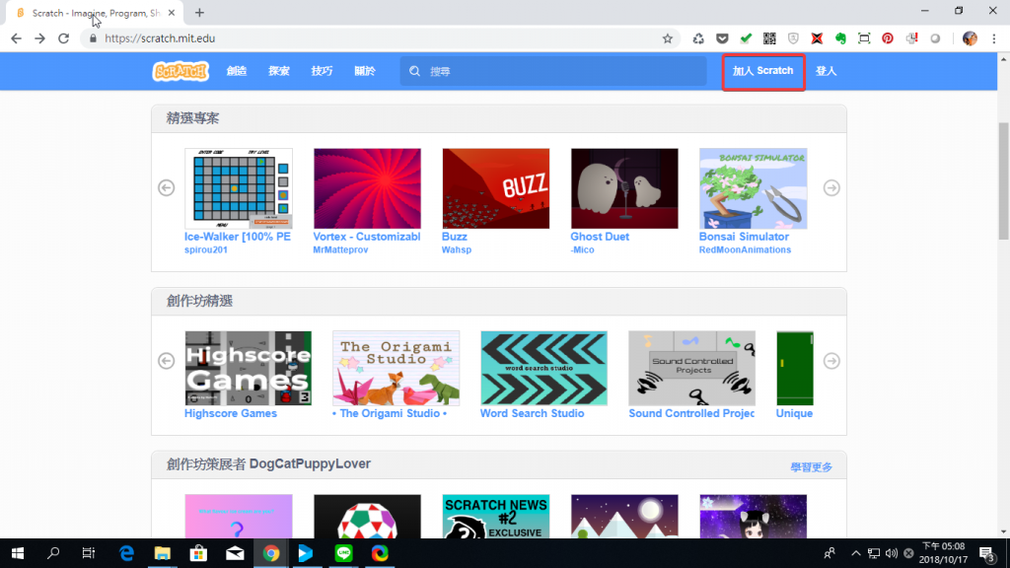The image size is (1010, 568).
Task: Click the page vertical scrollbar thumb
Action: [1003, 181]
